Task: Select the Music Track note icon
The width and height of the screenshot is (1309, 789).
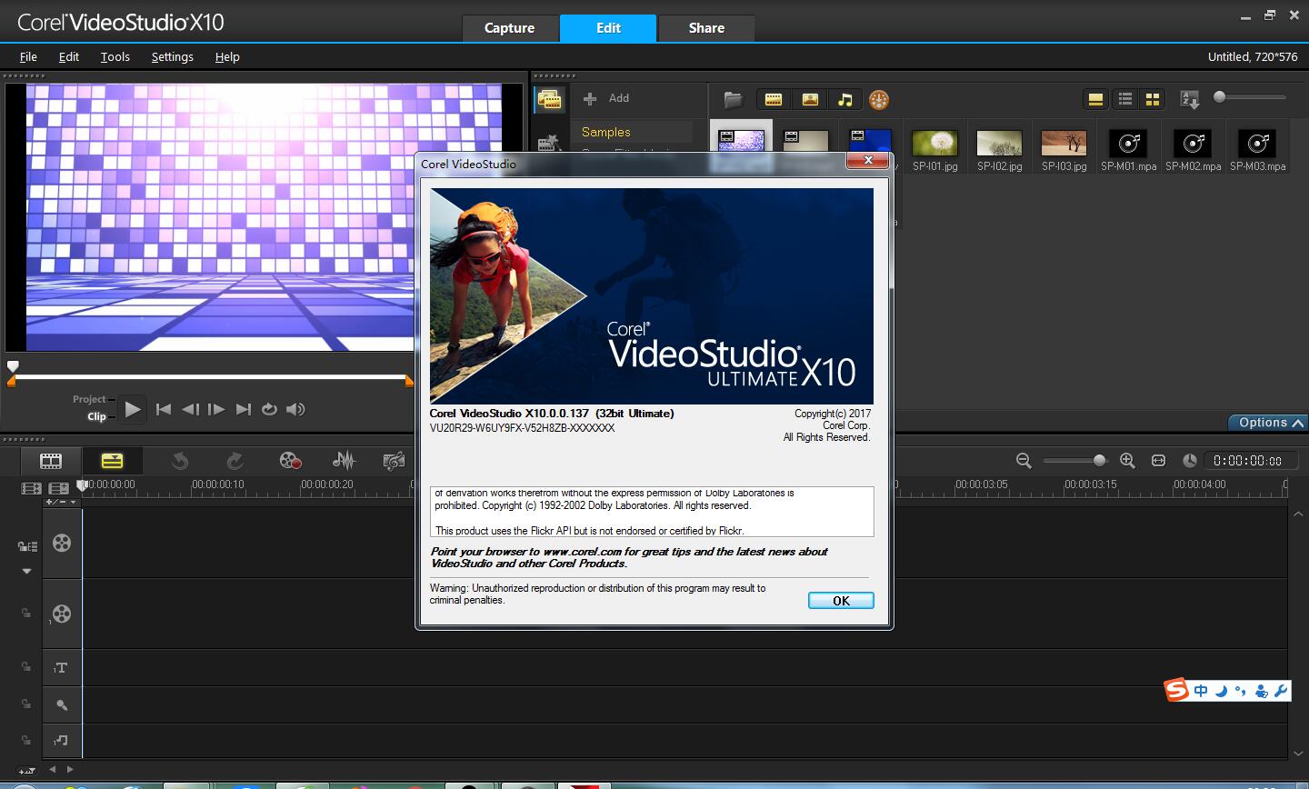Action: [x=61, y=741]
